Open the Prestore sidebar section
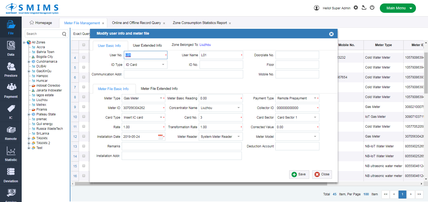This screenshot has height=202, width=428. tap(11, 69)
